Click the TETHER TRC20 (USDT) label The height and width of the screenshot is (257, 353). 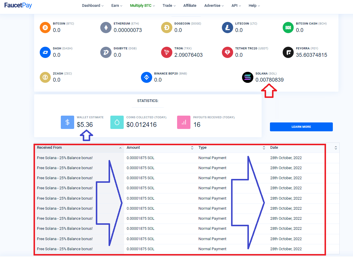tap(252, 49)
